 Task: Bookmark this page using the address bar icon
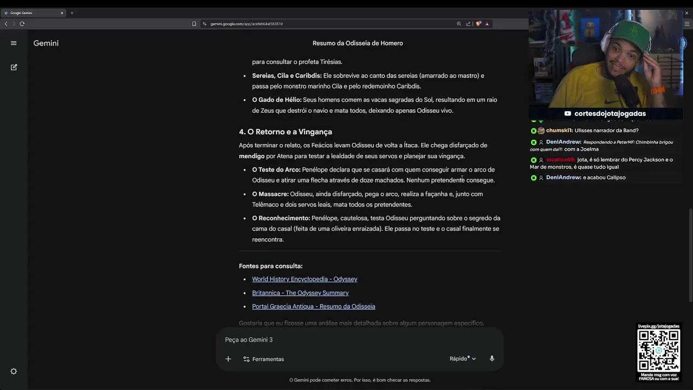coord(194,24)
